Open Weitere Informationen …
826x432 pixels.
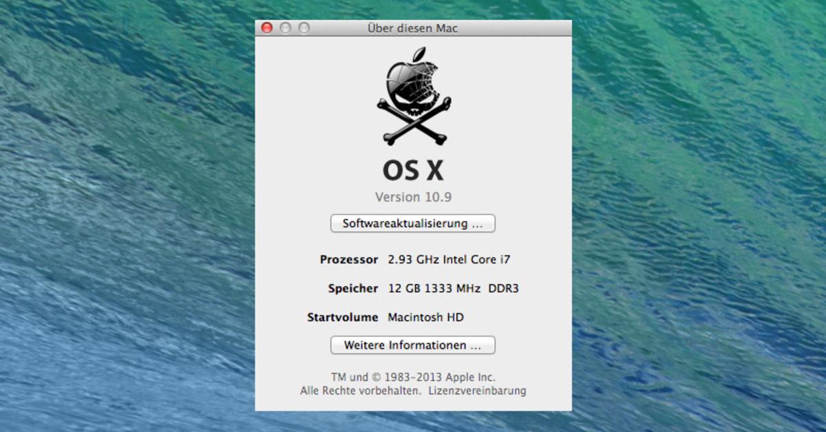click(413, 345)
